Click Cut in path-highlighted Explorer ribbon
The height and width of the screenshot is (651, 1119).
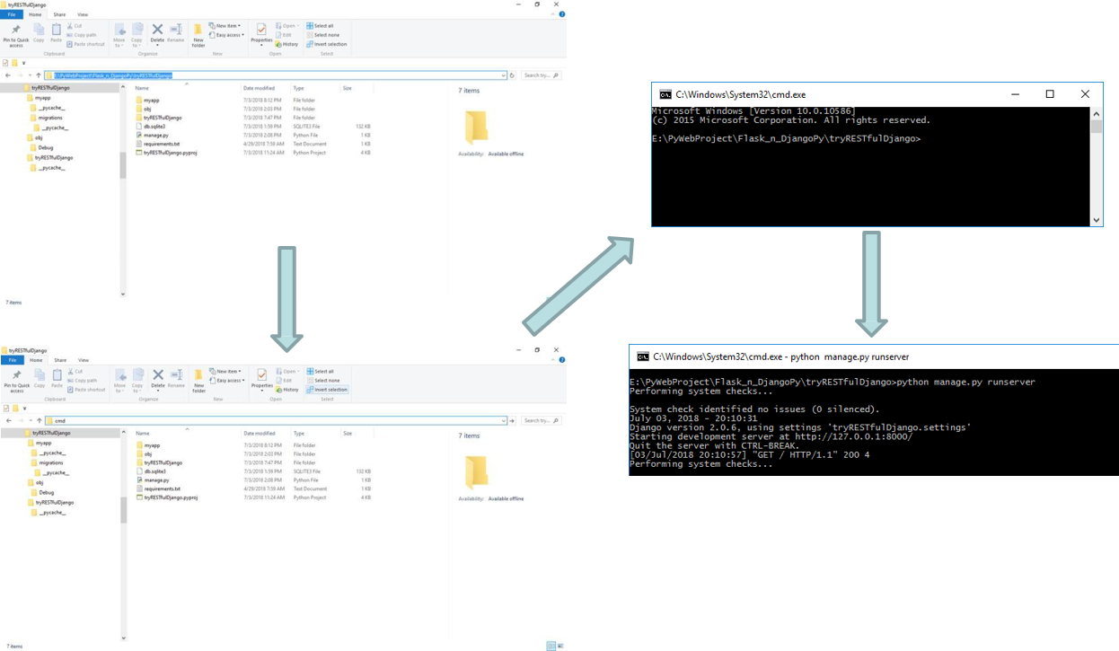(x=75, y=26)
